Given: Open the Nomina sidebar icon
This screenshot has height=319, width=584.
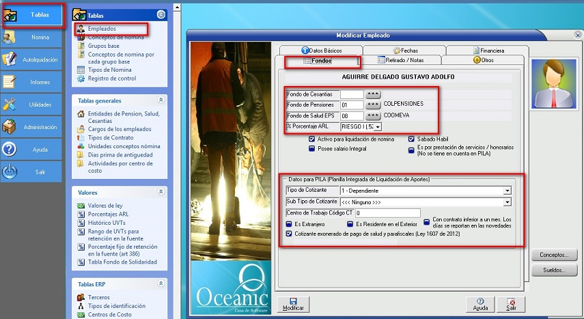Looking at the screenshot, I should pos(10,37).
